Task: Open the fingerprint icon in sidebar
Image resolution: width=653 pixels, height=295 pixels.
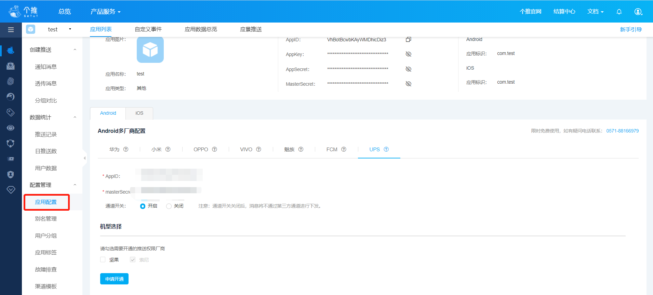Action: tap(11, 81)
